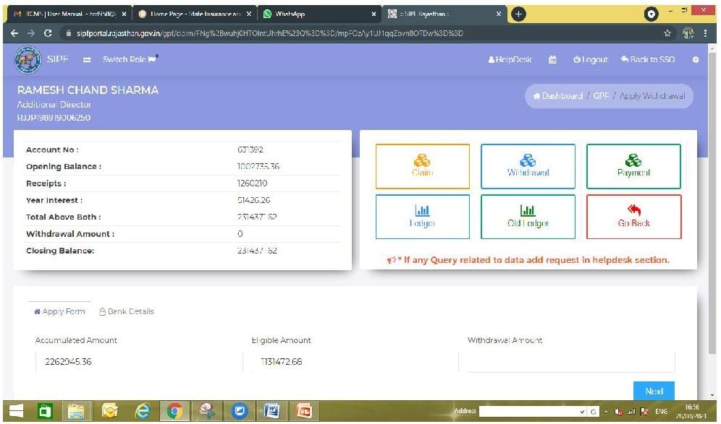Click the Closing Balance label
Screen dimensions: 721x424
pyautogui.click(x=60, y=251)
